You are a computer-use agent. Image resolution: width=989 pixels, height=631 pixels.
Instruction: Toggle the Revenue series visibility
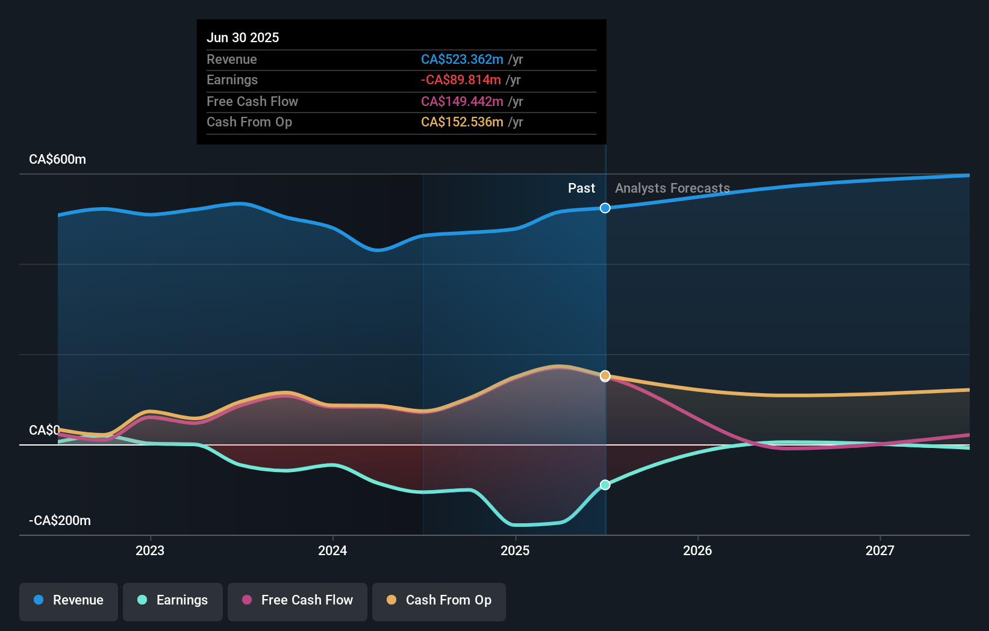(x=68, y=601)
